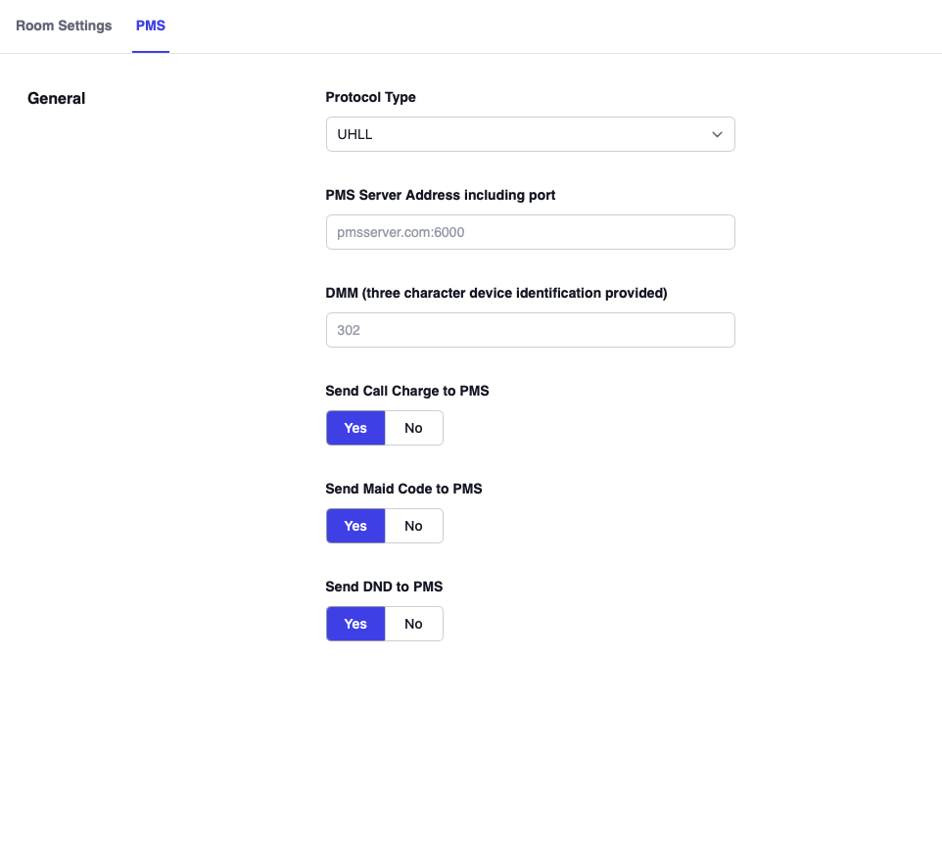
Task: Enable Send Call Charge to PMS with Yes
Action: 355,428
